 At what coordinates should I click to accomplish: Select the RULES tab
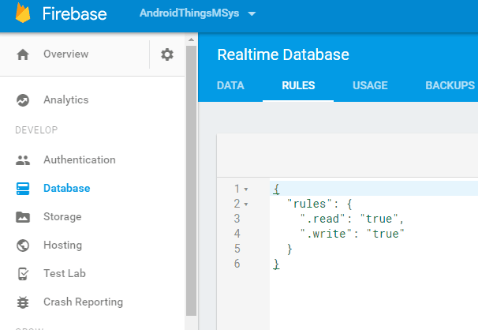click(x=298, y=85)
